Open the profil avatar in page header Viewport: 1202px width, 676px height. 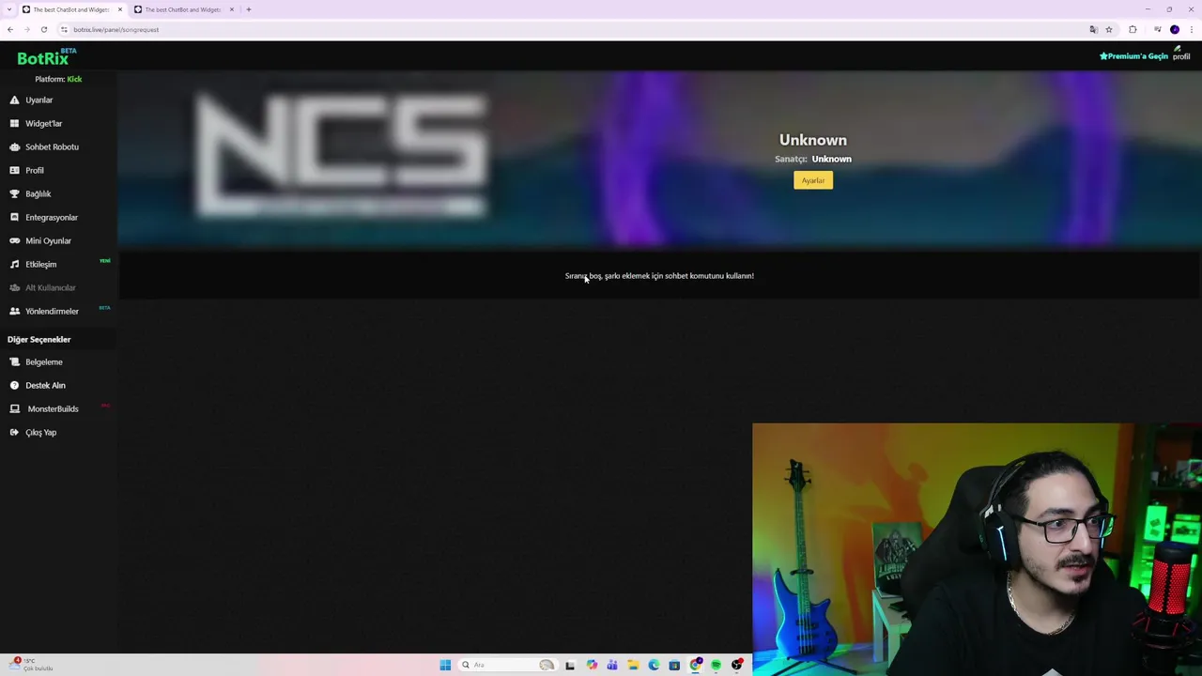(x=1181, y=54)
